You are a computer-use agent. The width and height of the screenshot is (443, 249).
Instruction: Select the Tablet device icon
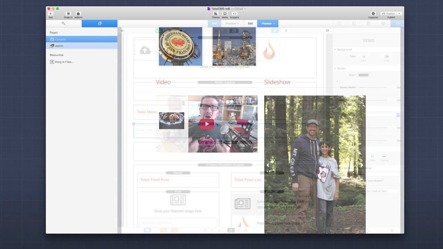pyautogui.click(x=372, y=156)
